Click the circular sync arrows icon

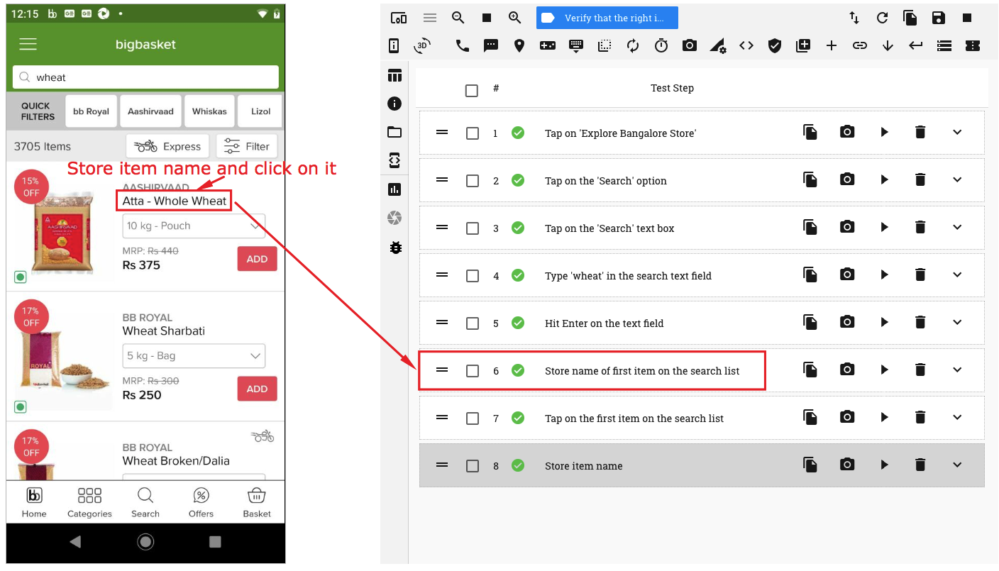(x=633, y=46)
